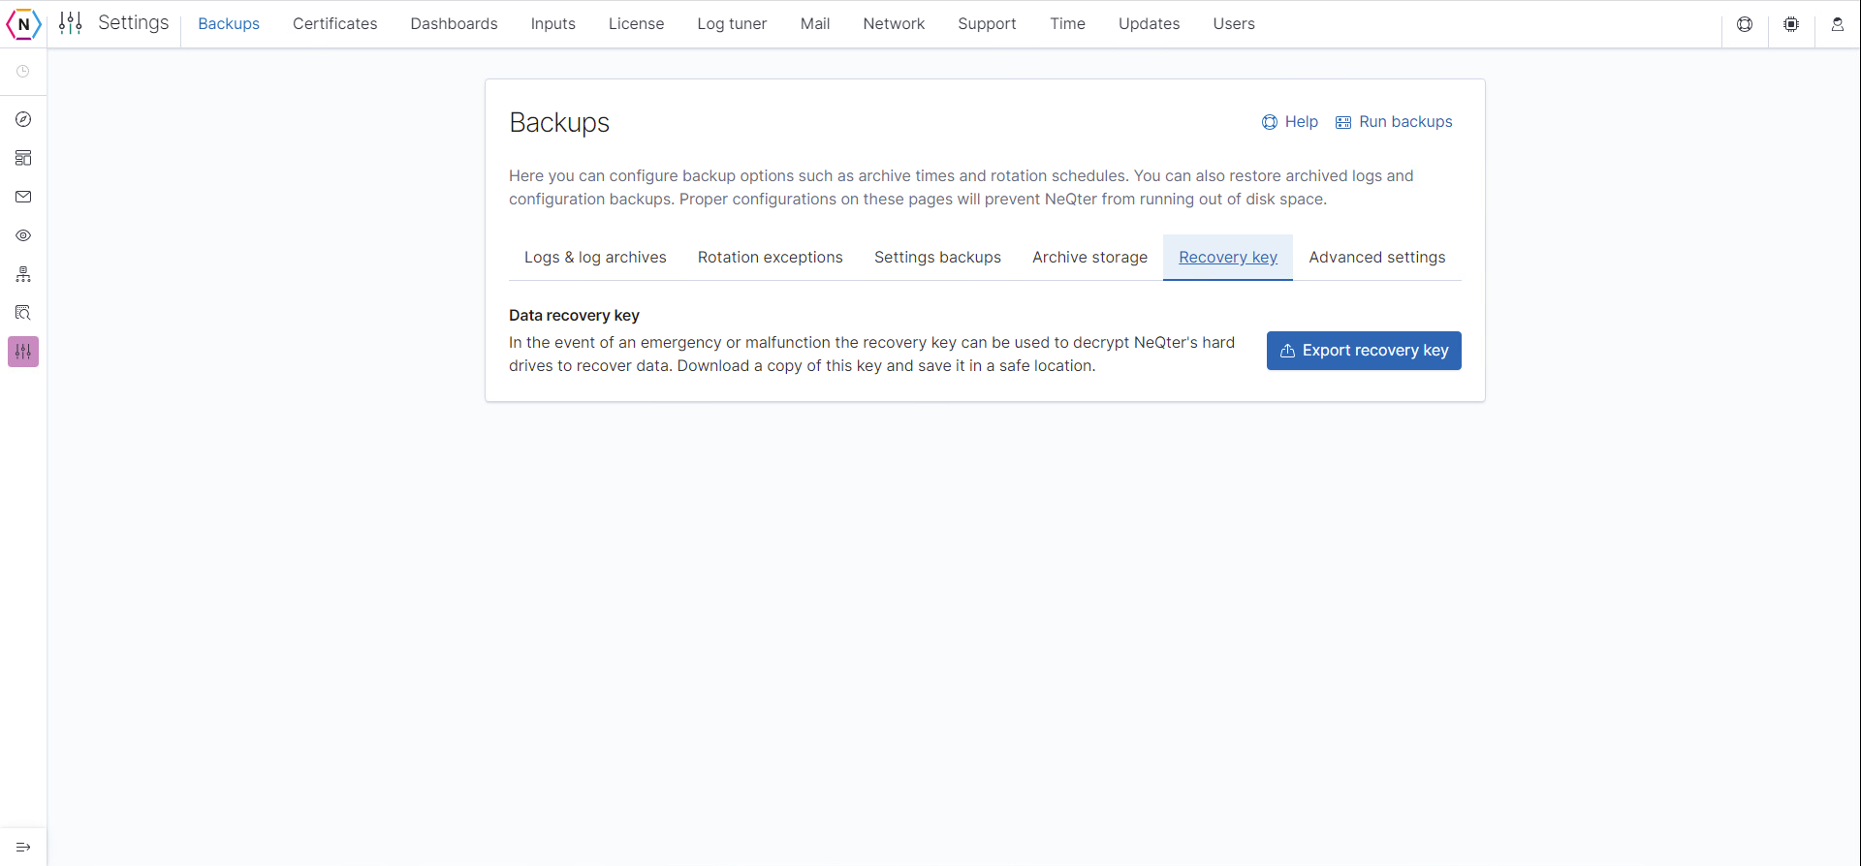Open the clock history sidebar icon
Screen dimensions: 1861x866
[23, 72]
